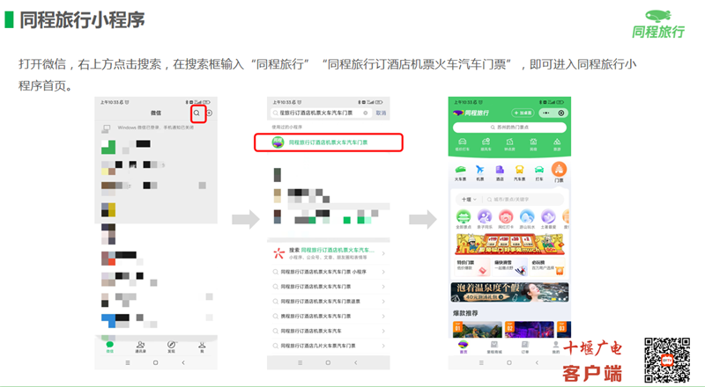Open the 特价门票 card
Image resolution: width=705 pixels, height=387 pixels.
[472, 267]
